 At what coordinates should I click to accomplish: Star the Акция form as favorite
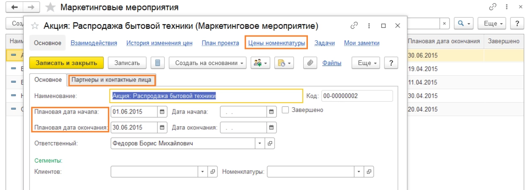coord(36,26)
